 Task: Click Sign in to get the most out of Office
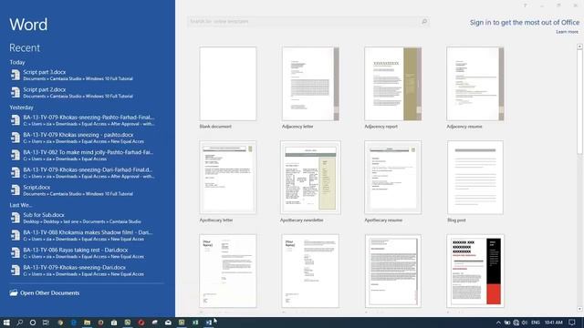(525, 22)
